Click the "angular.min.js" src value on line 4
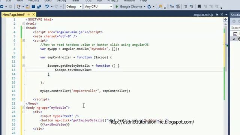 [x=70, y=32]
